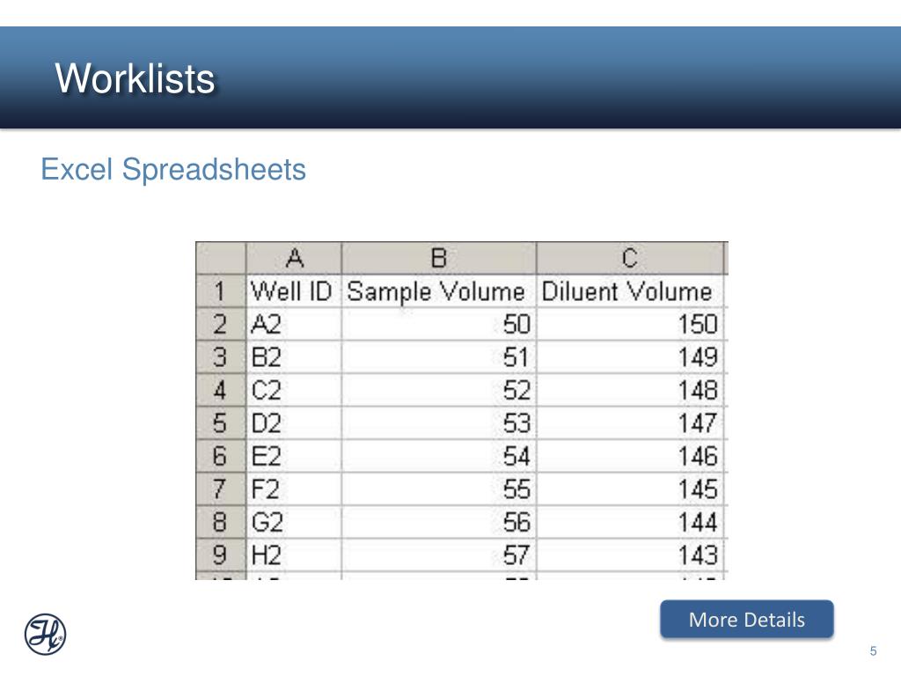
Task: Click the Hamilton logo icon
Action: point(46,634)
